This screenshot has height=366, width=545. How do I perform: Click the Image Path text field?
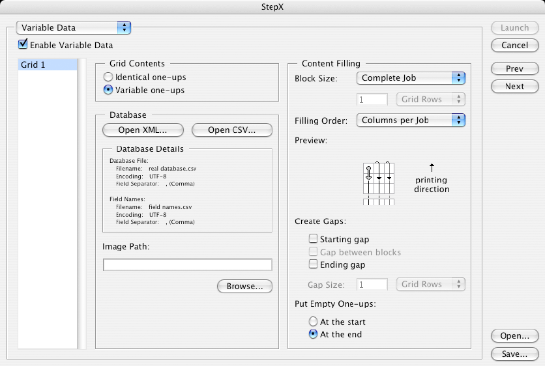[187, 264]
